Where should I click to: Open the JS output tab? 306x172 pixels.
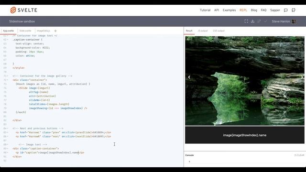(x=203, y=31)
